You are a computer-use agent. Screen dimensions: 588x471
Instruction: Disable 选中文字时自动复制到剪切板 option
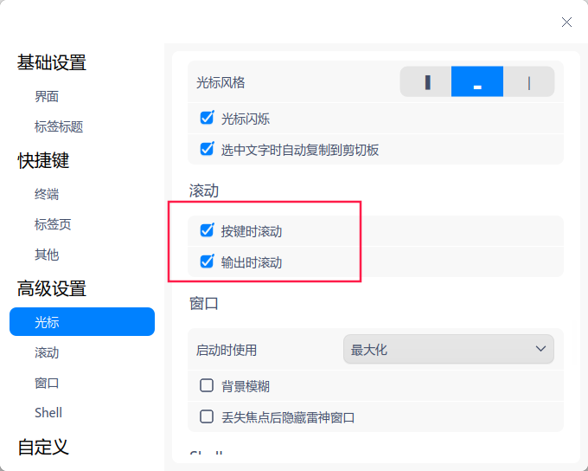[x=207, y=149]
